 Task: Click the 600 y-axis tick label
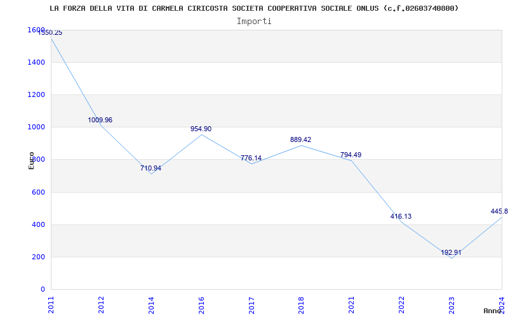pyautogui.click(x=37, y=192)
